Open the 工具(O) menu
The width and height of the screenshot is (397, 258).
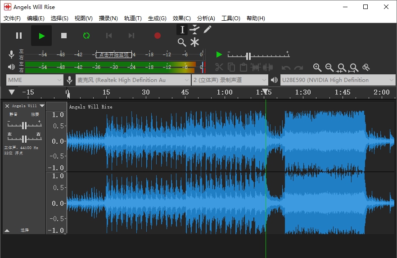click(x=231, y=18)
